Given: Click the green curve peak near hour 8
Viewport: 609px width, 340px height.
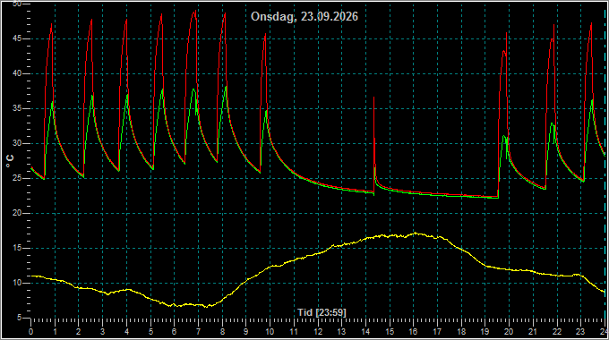Looking at the screenshot, I should pos(226,87).
